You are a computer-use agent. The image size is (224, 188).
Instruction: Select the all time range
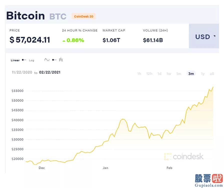click(x=212, y=74)
